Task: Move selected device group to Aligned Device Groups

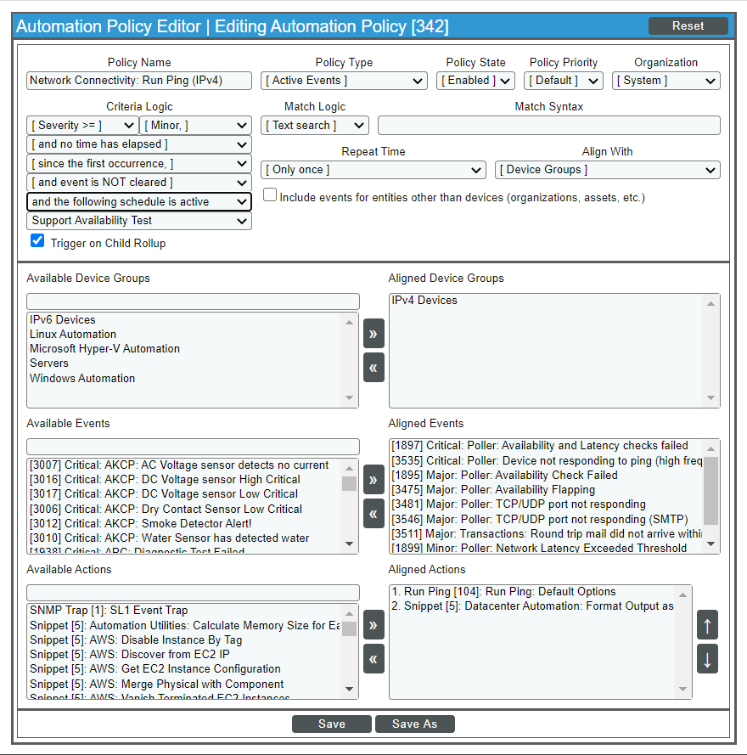Action: click(x=373, y=333)
